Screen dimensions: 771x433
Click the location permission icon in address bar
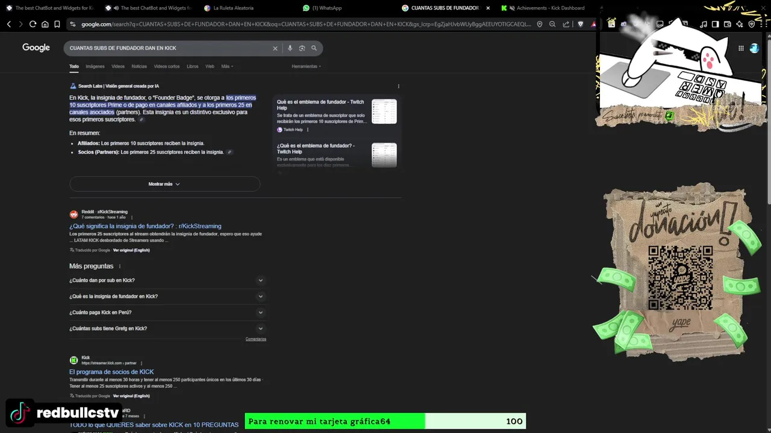point(540,24)
